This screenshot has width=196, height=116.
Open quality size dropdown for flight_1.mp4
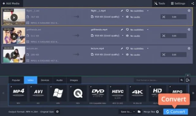pos(123,17)
